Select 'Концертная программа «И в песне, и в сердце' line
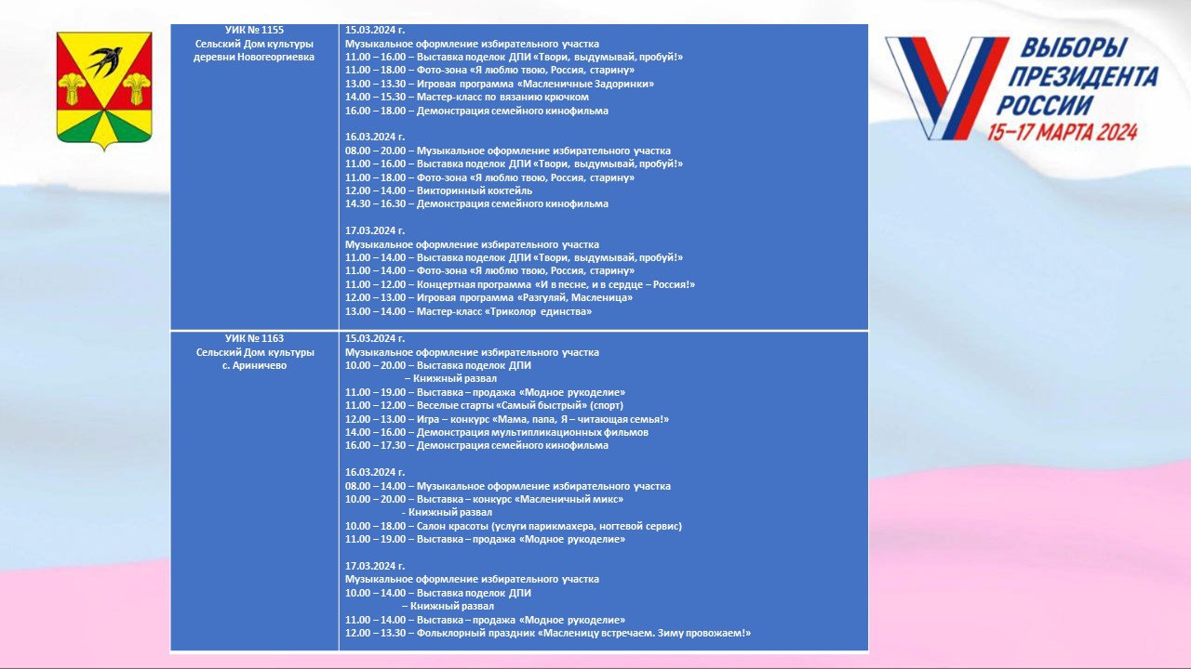Screen dimensions: 1191x669 click(x=520, y=284)
